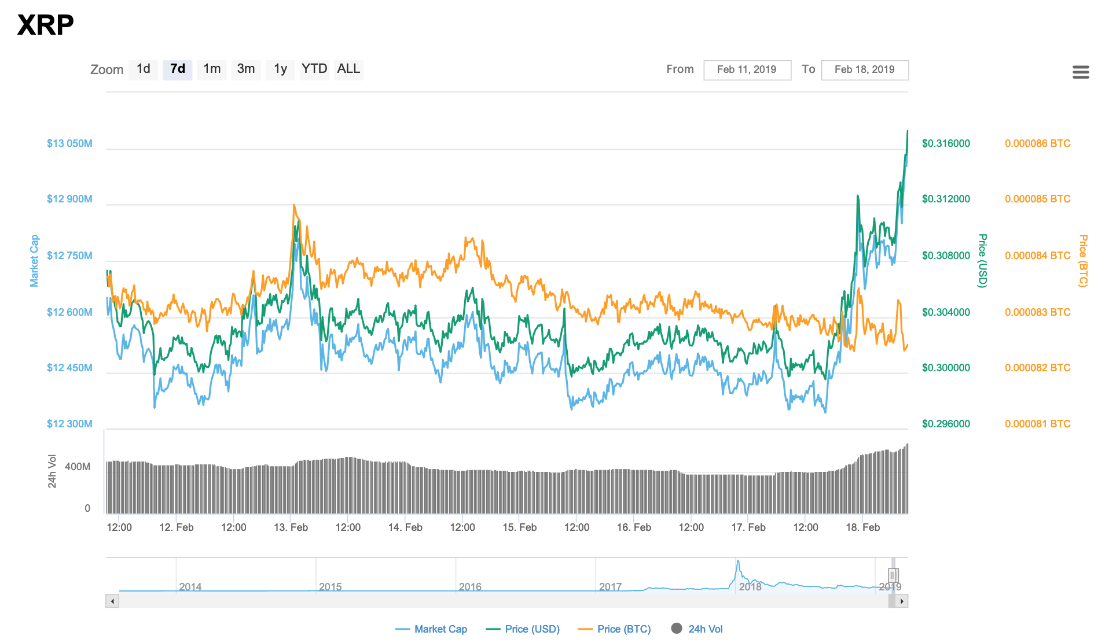Image resolution: width=1109 pixels, height=643 pixels.
Task: Click the 15. Feb x-axis label
Action: (519, 527)
